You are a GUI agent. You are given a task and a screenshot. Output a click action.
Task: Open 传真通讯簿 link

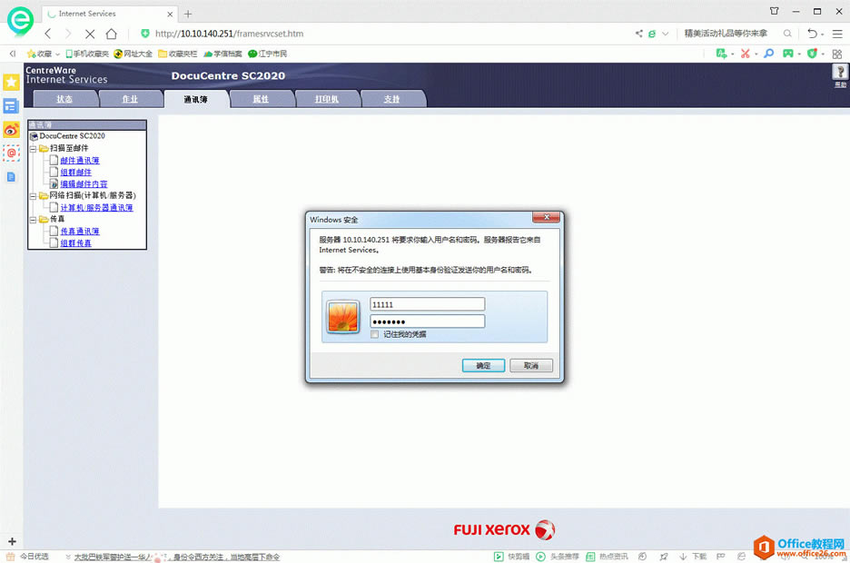click(x=80, y=232)
